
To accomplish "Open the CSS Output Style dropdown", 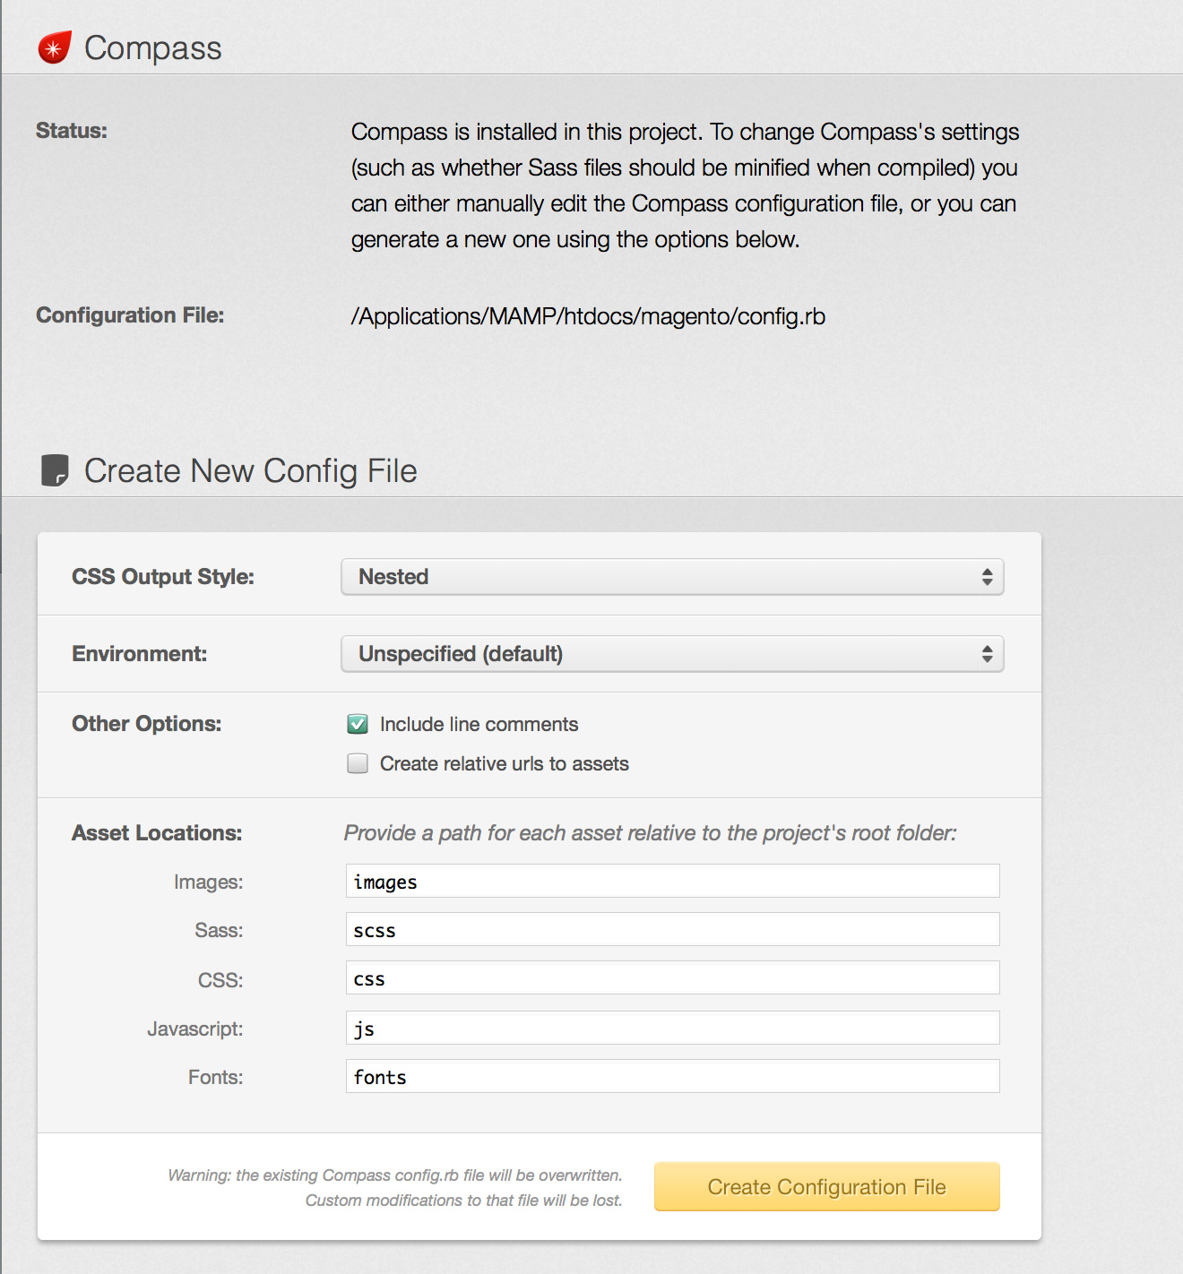I will (671, 577).
